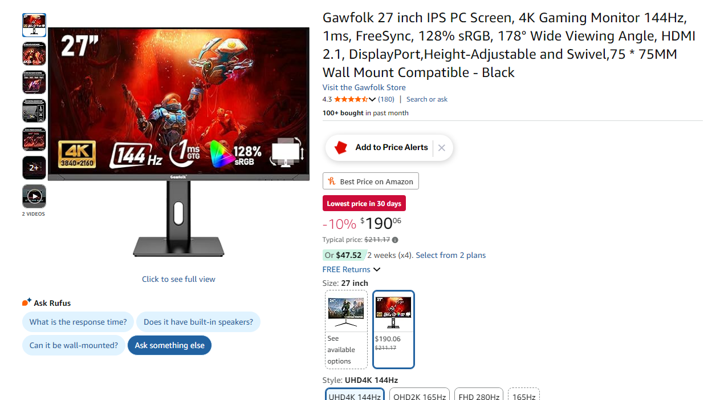712x400 pixels.
Task: Open the Typical price info icon
Action: [395, 240]
